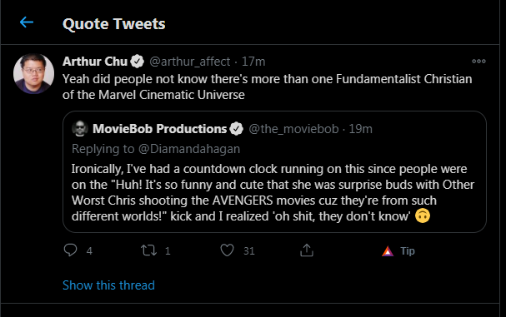Click Arthur Chu's verified badge
Viewport: 506px width, 317px height.
[x=138, y=62]
